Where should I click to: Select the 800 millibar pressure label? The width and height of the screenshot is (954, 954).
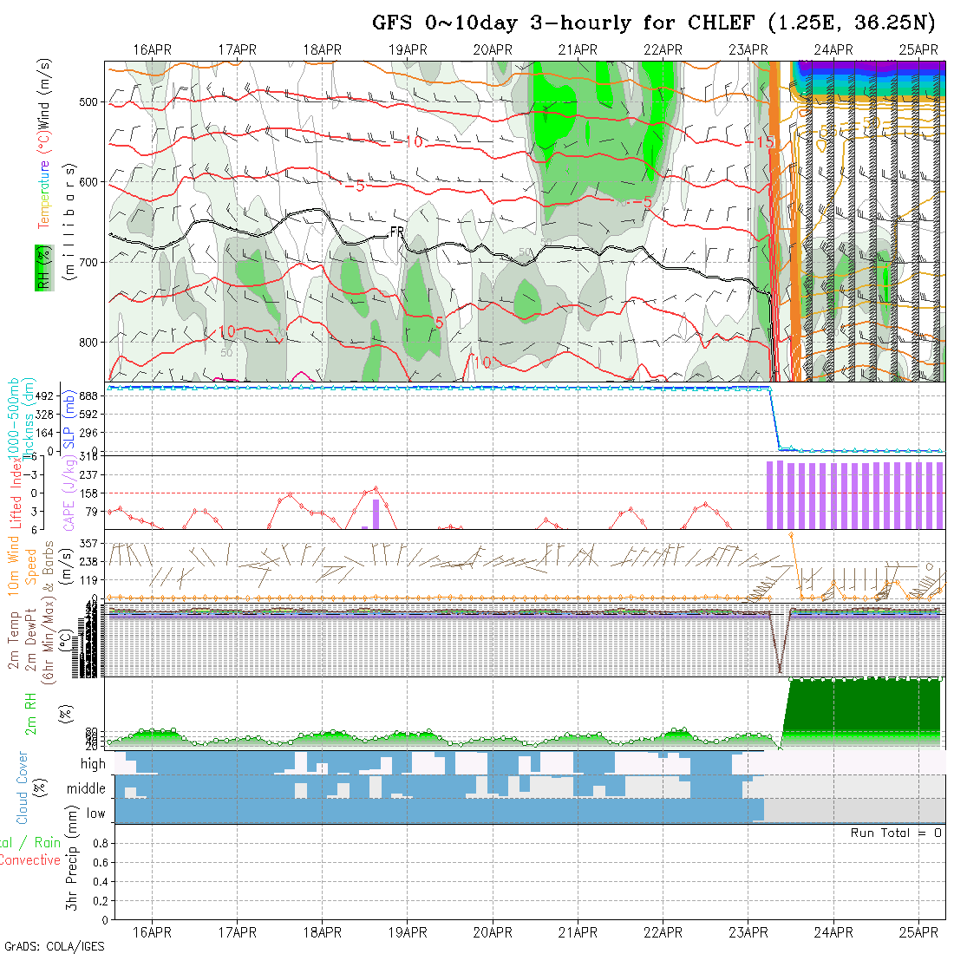[x=88, y=342]
